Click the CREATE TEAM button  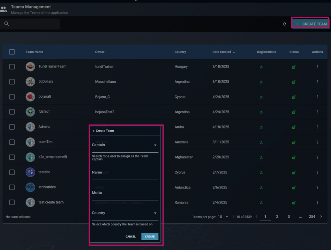point(310,24)
